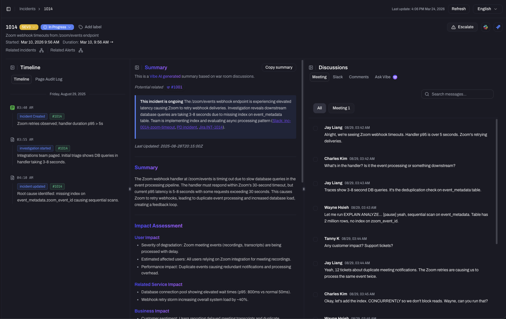This screenshot has height=319, width=506.
Task: Click the Related Alerts label
Action: pyautogui.click(x=63, y=50)
